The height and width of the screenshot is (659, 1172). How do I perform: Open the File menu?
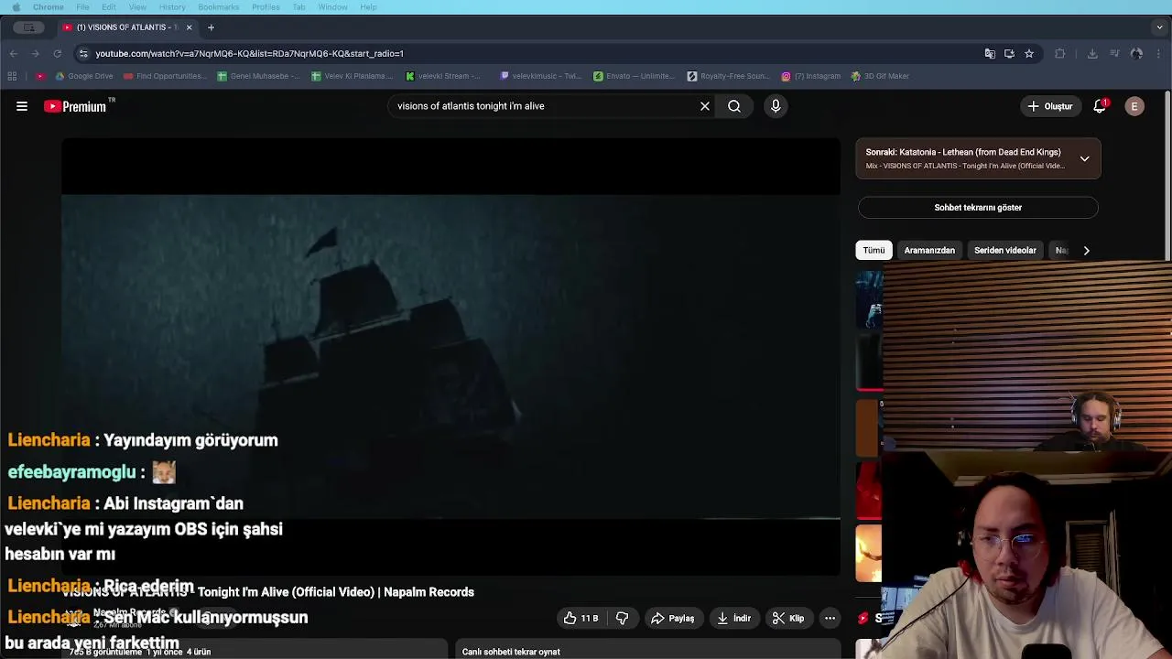[x=82, y=7]
